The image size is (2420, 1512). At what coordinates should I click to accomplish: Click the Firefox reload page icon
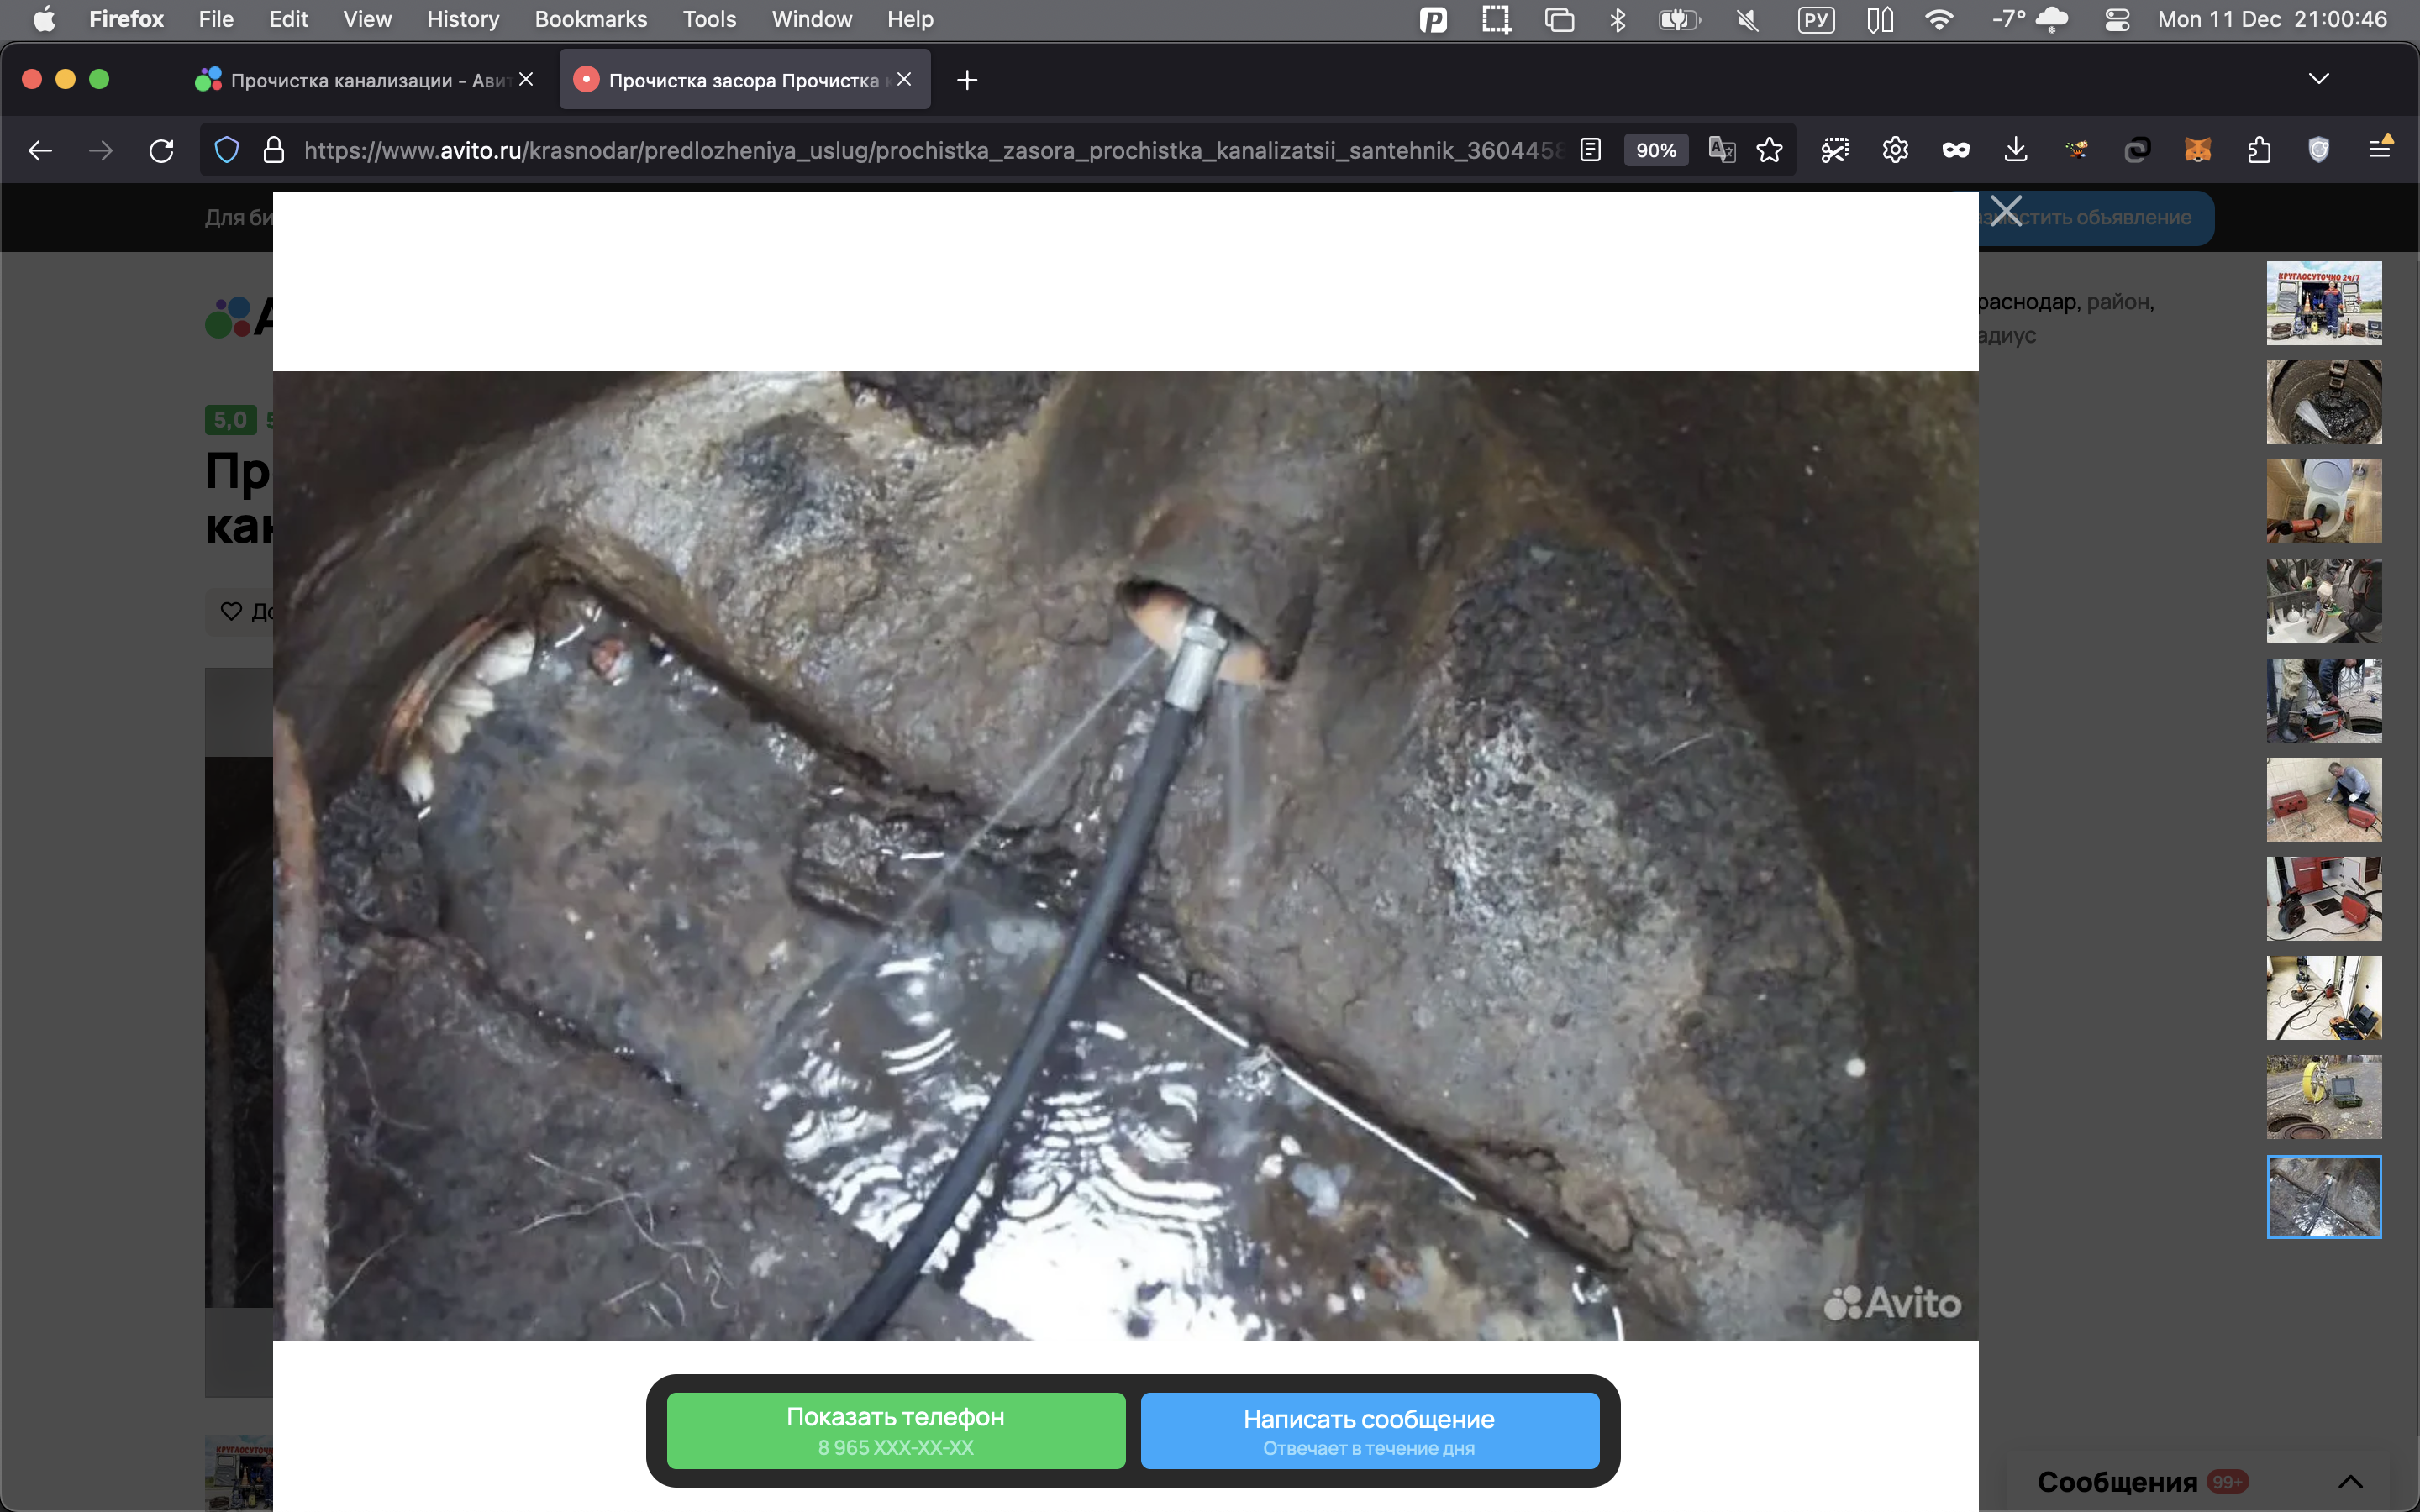161,151
